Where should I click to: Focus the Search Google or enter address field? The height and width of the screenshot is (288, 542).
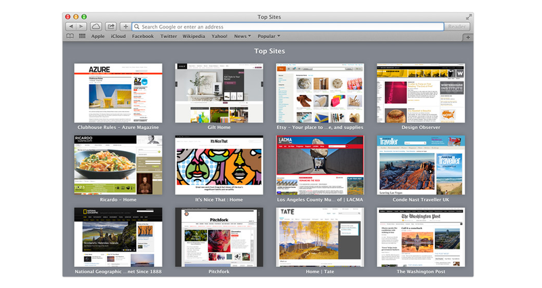click(287, 26)
